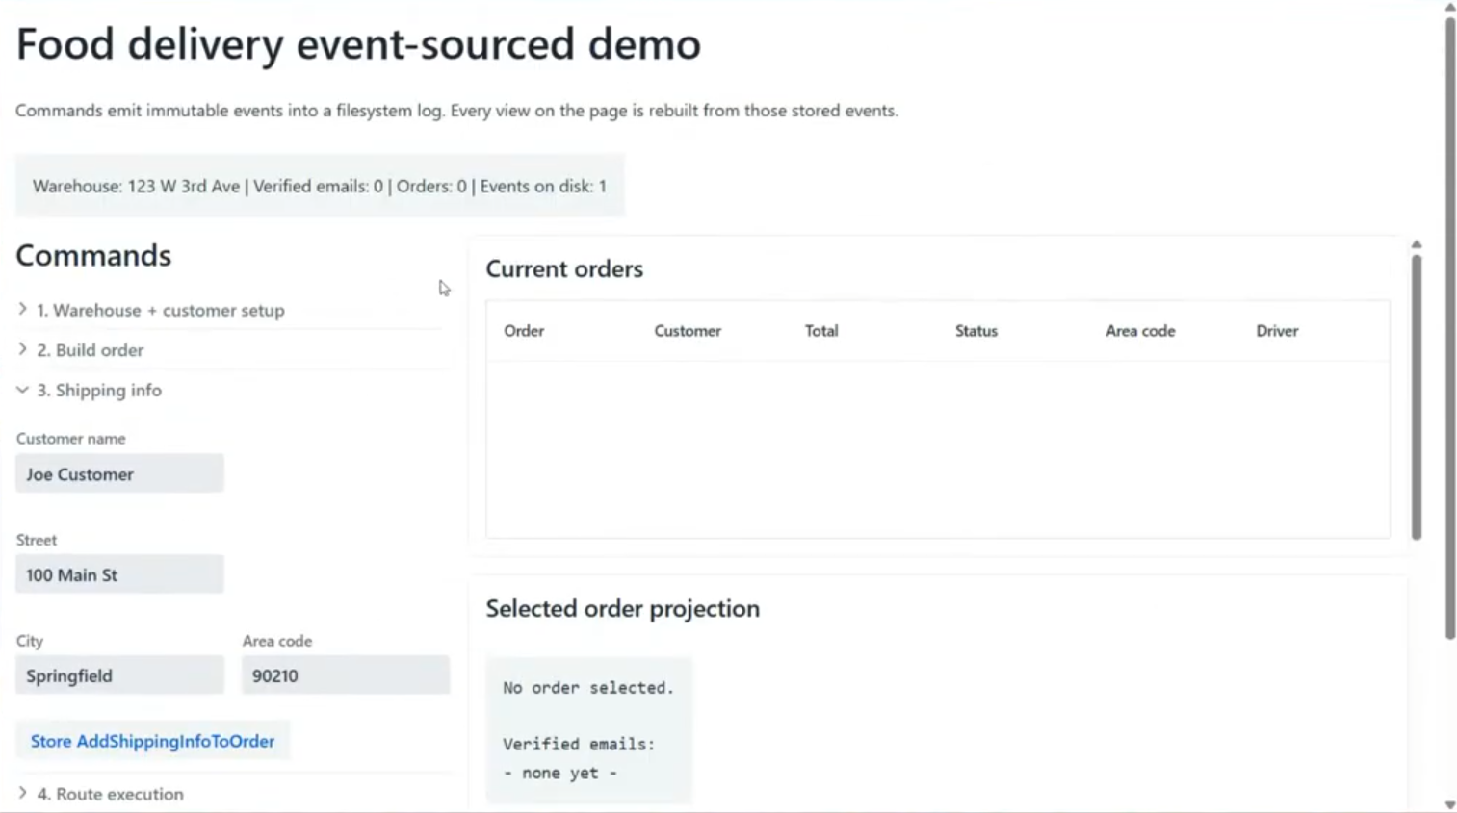Click the page's main vertical scrollbar thumb

point(1450,327)
